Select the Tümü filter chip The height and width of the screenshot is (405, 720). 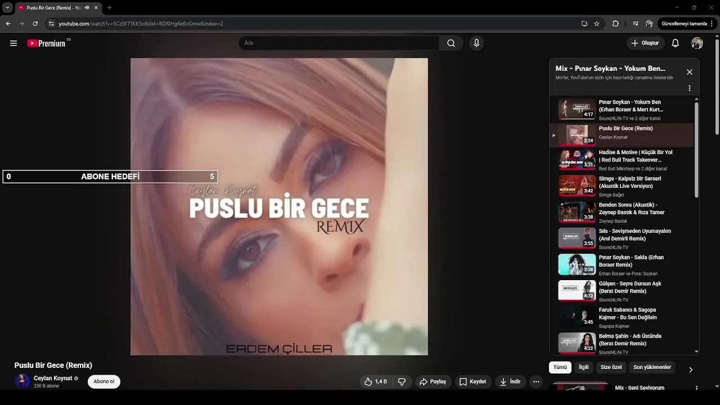pyautogui.click(x=560, y=367)
